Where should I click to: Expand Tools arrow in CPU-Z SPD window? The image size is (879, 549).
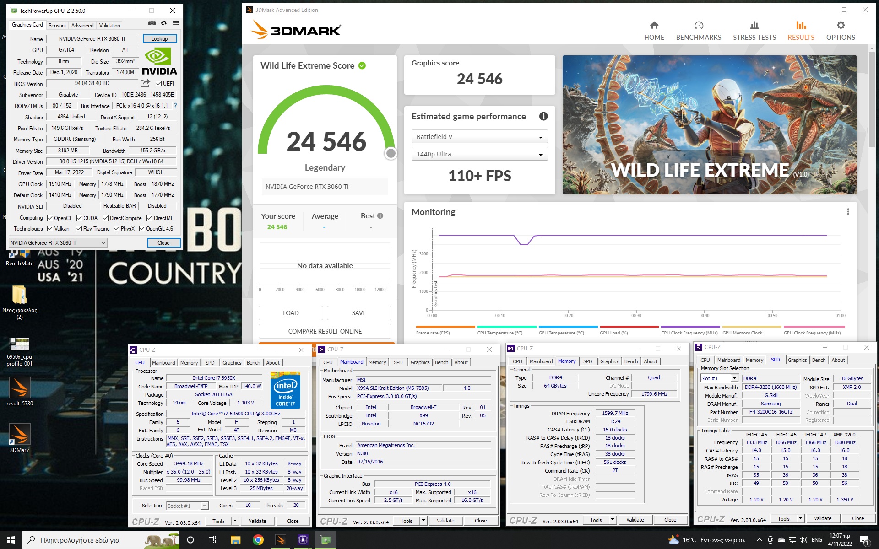pyautogui.click(x=800, y=518)
